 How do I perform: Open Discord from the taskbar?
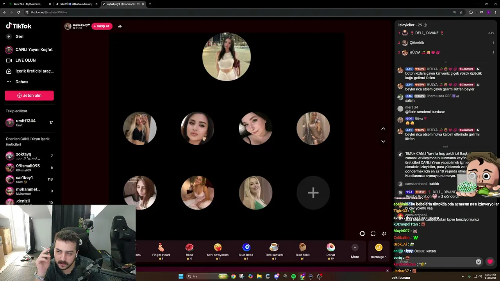pyautogui.click(x=276, y=276)
